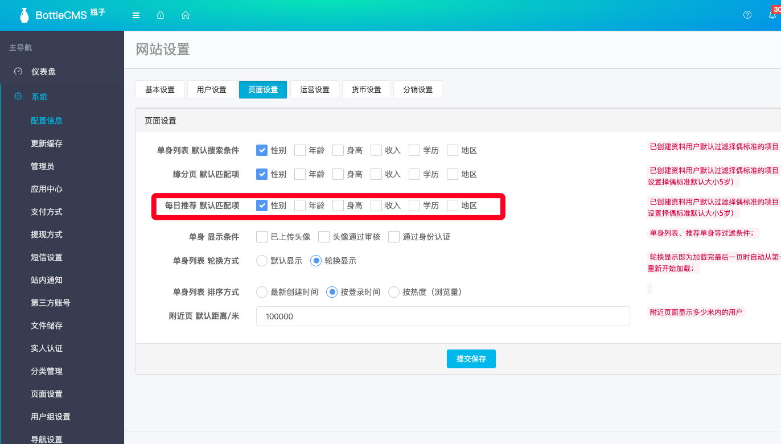Image resolution: width=781 pixels, height=444 pixels.
Task: Check 地区 in 每日推荐 默认匹配项 row
Action: point(453,205)
